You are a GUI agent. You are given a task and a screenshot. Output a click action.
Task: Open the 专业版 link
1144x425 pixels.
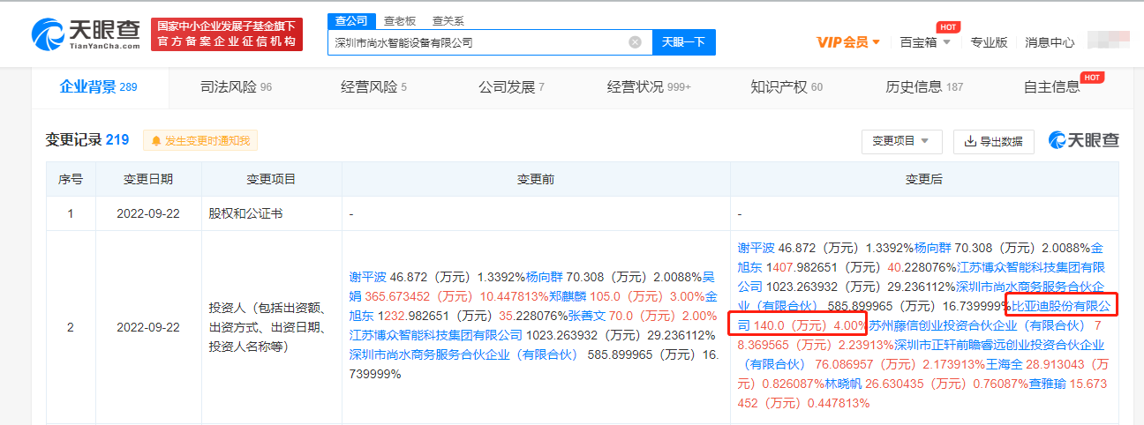tap(989, 42)
